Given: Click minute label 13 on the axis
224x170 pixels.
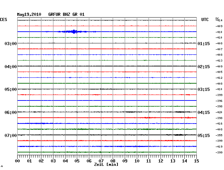Looking at the screenshot, I should [173, 161].
